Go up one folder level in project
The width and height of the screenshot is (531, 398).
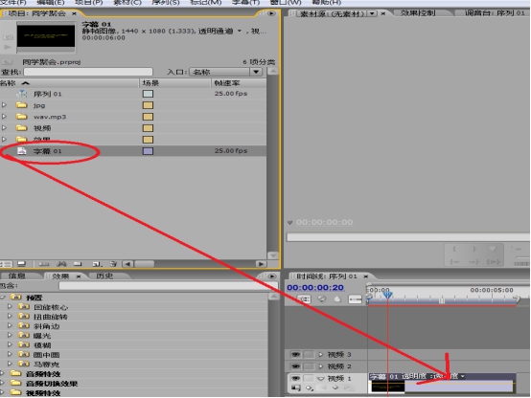[7, 62]
